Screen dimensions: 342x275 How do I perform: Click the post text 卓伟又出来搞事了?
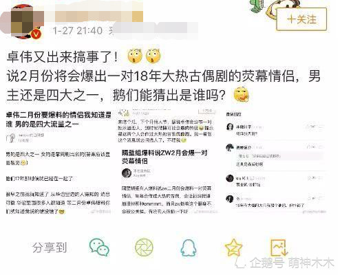click(x=62, y=56)
